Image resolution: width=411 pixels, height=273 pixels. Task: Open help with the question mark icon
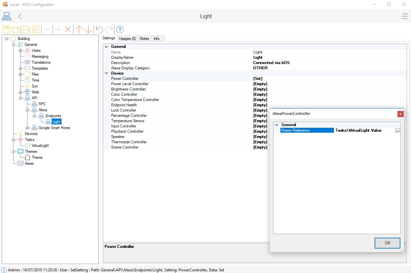120,29
